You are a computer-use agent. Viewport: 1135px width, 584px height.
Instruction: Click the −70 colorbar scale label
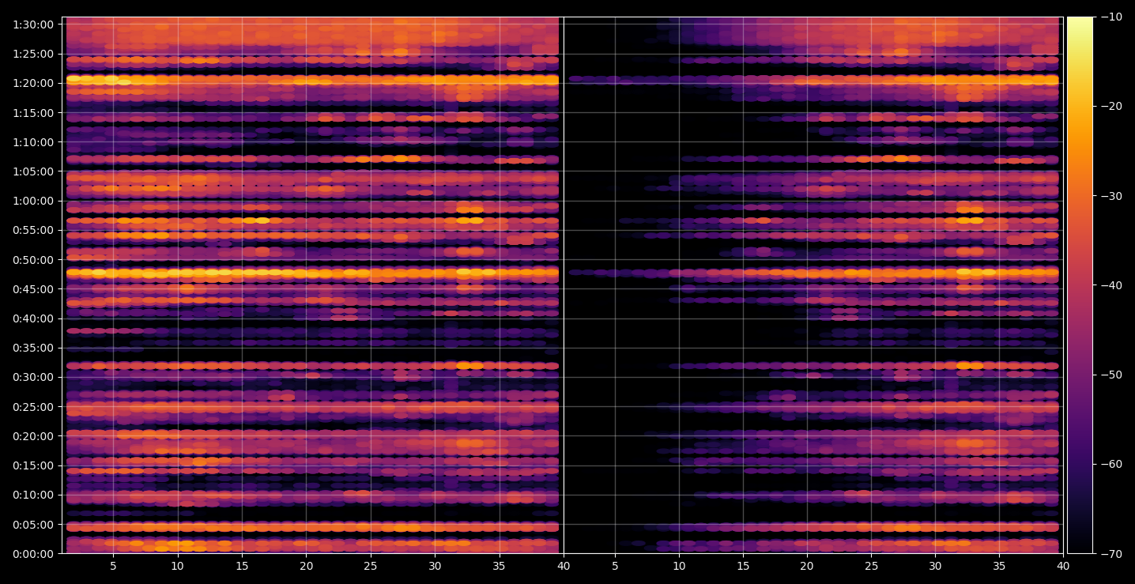tap(1111, 553)
